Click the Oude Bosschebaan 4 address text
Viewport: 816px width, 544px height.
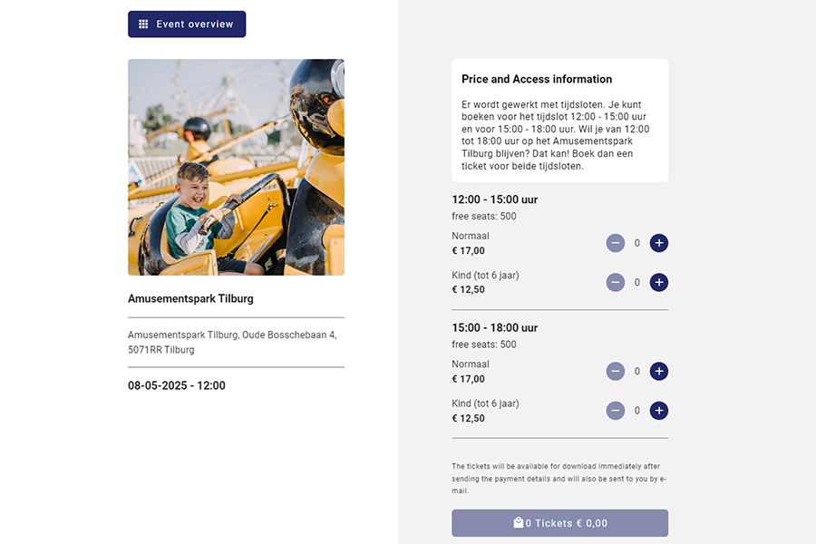pos(232,342)
